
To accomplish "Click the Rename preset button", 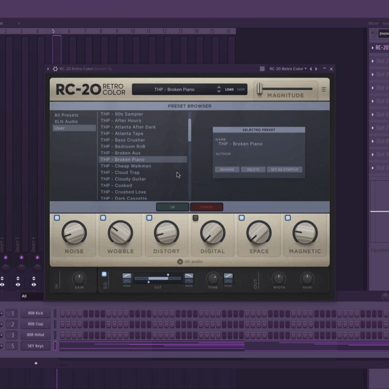I will [227, 169].
